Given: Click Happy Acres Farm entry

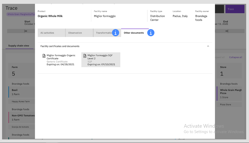Looking at the screenshot, I should [21, 101].
